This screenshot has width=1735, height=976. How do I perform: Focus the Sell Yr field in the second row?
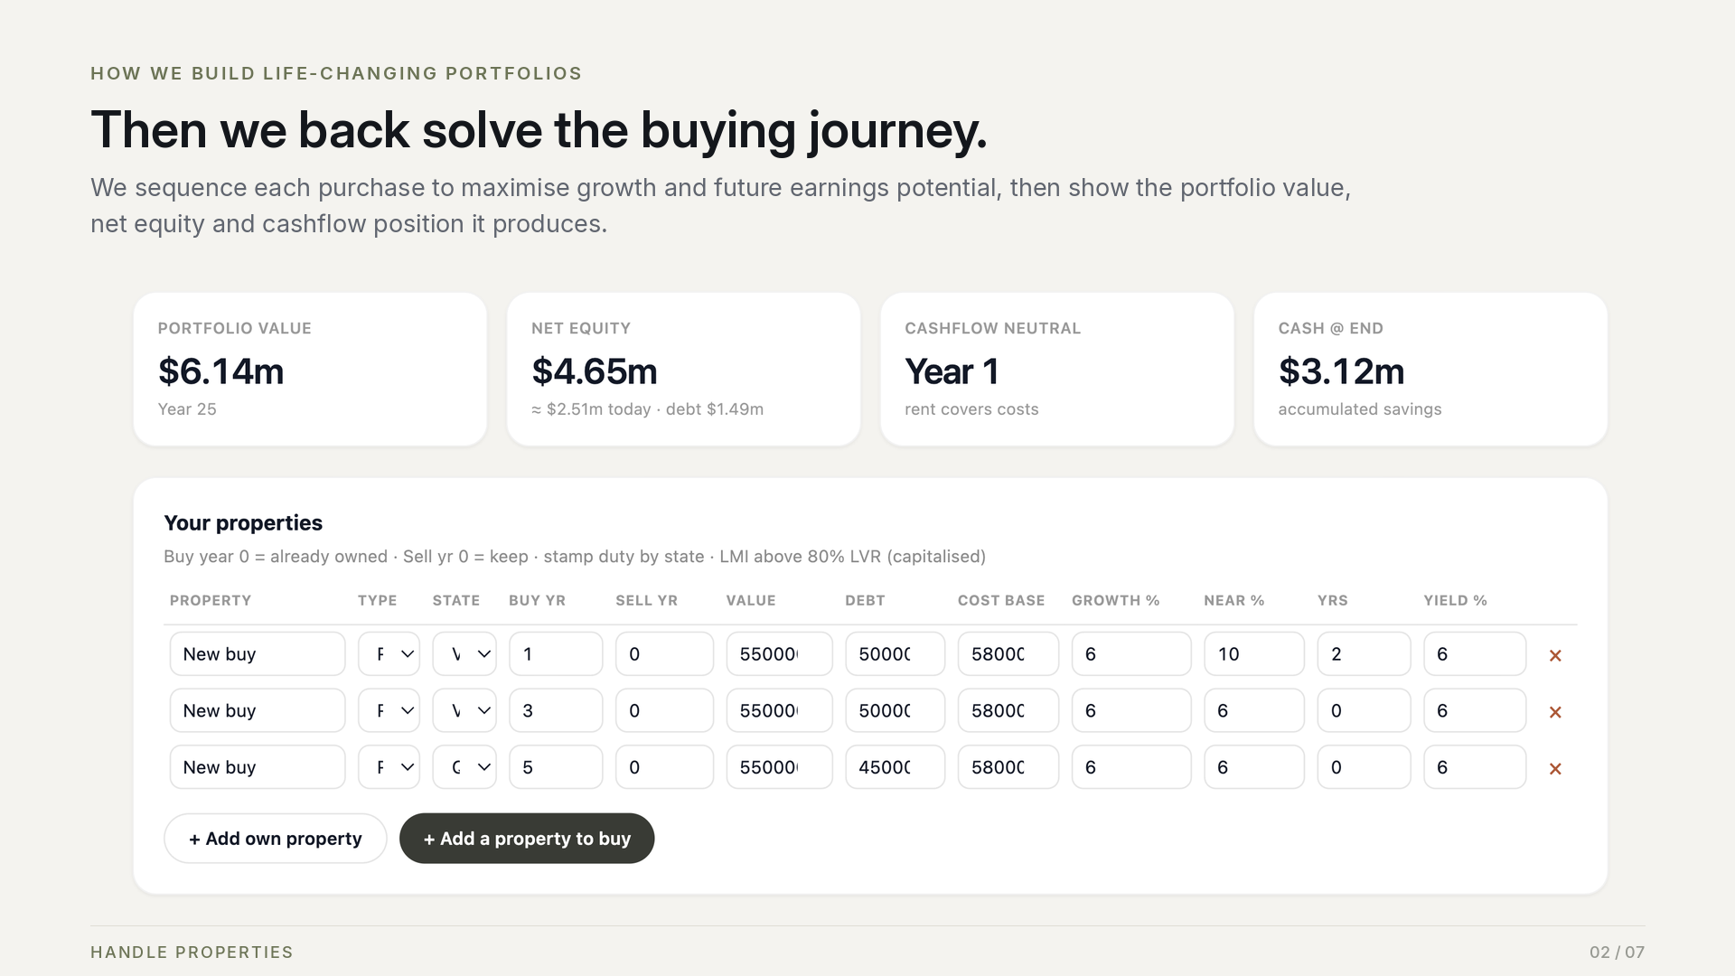click(x=664, y=710)
